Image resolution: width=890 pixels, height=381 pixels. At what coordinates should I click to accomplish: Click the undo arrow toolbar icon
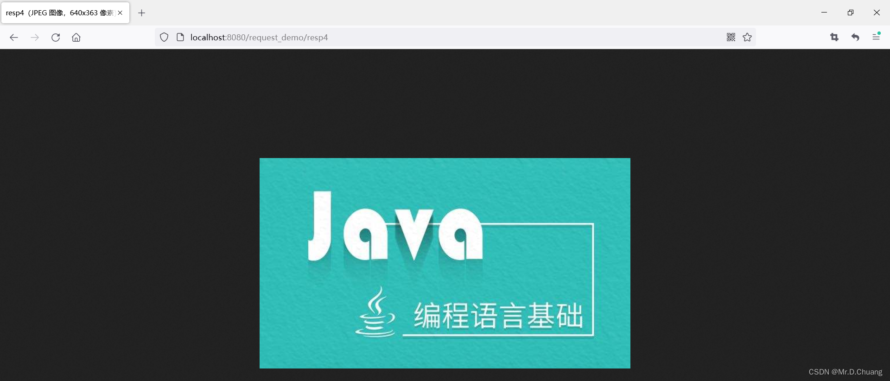click(x=855, y=37)
